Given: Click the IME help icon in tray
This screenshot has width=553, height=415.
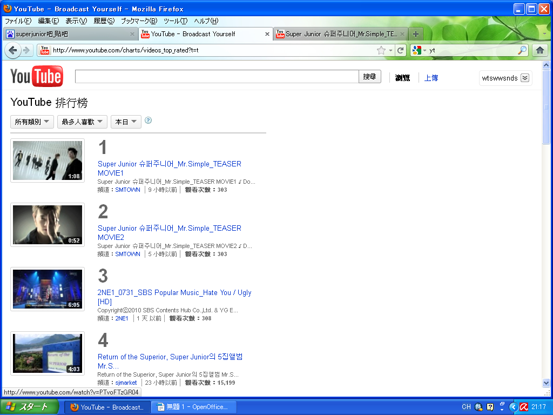Looking at the screenshot, I should click(490, 407).
